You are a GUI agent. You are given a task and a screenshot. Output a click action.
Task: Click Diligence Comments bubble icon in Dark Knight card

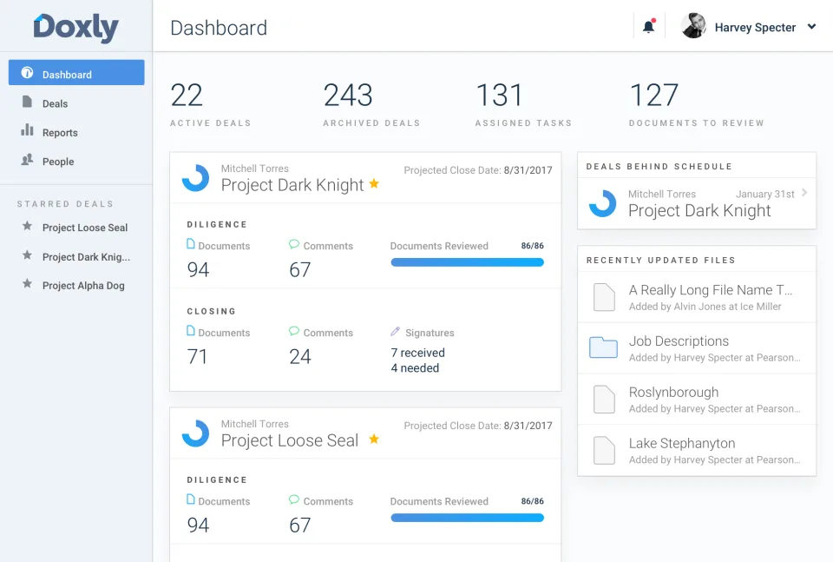(294, 244)
